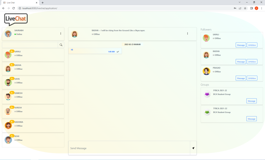265x160 pixels.
Task: Open the Chrome three-dot menu
Action: coord(262,8)
